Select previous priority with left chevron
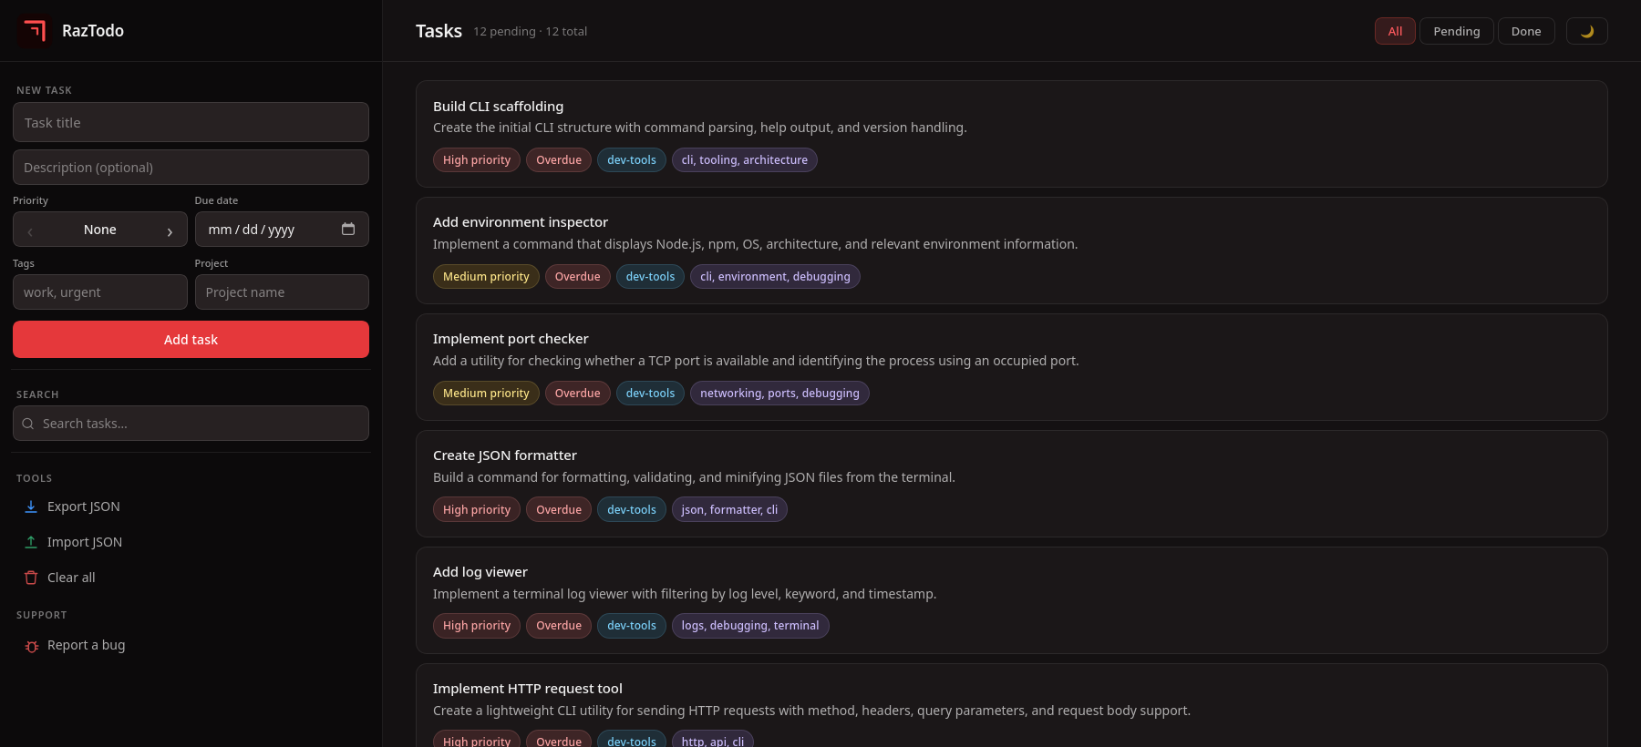 (x=30, y=230)
